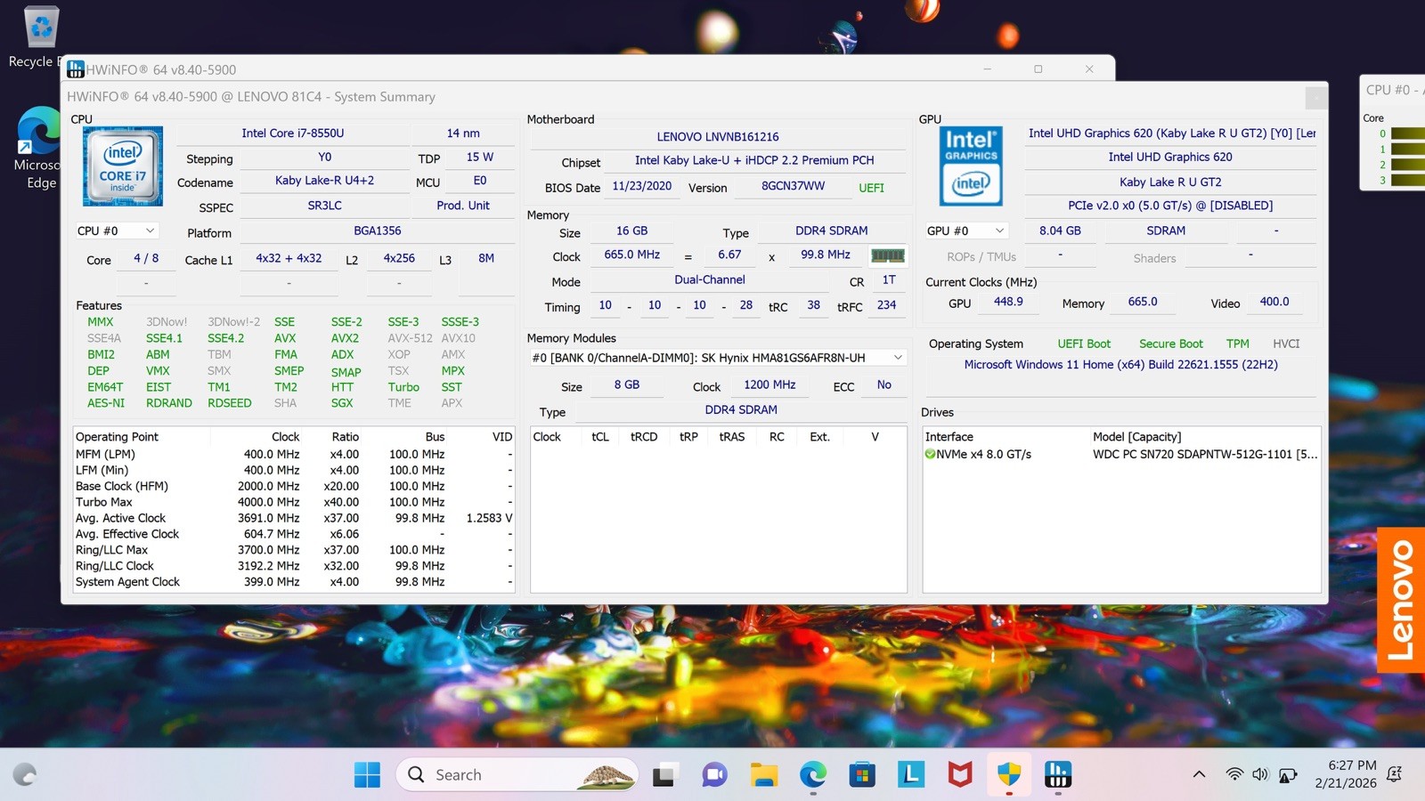Open the Windows Start menu
The image size is (1425, 801).
coord(367,775)
